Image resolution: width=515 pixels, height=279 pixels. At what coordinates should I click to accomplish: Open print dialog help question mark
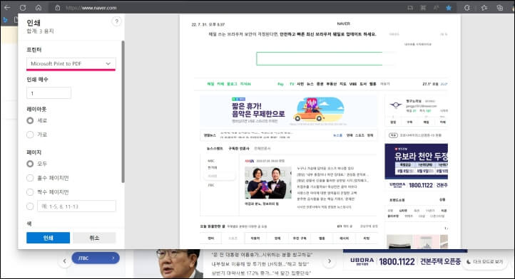tap(116, 21)
